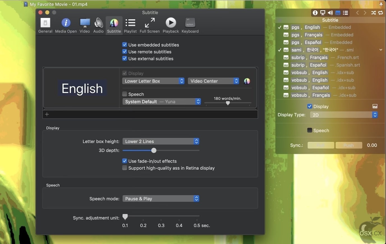
Task: Enable Support high-quality ass in Retina display
Action: pyautogui.click(x=125, y=168)
